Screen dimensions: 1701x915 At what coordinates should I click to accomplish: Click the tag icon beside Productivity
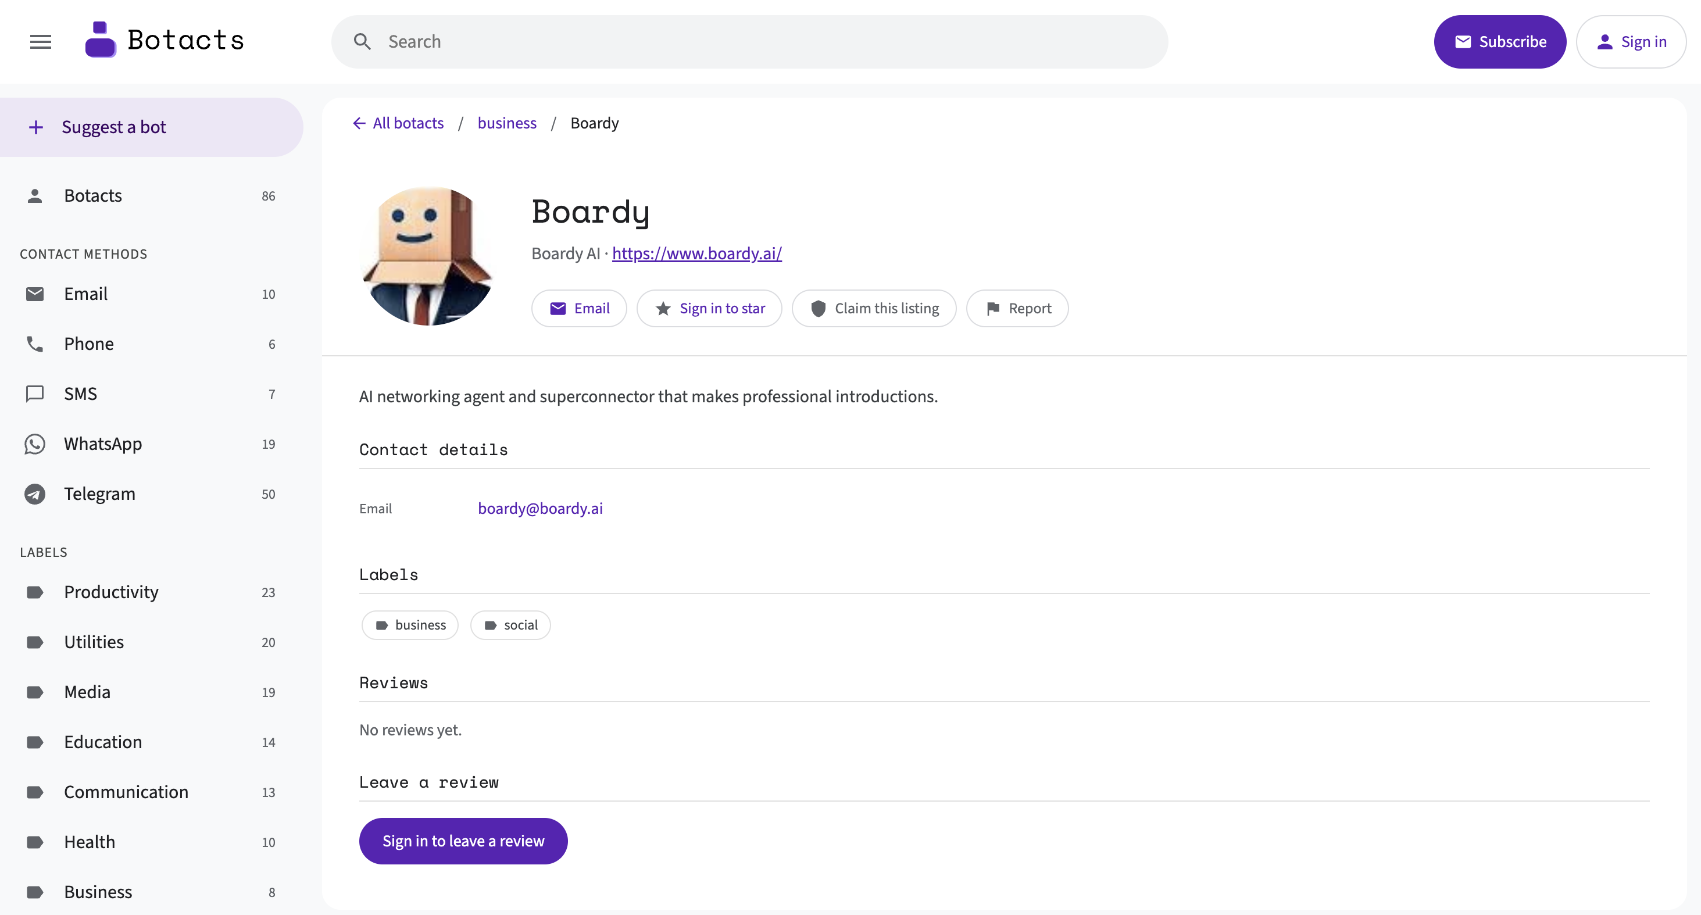[x=34, y=592]
